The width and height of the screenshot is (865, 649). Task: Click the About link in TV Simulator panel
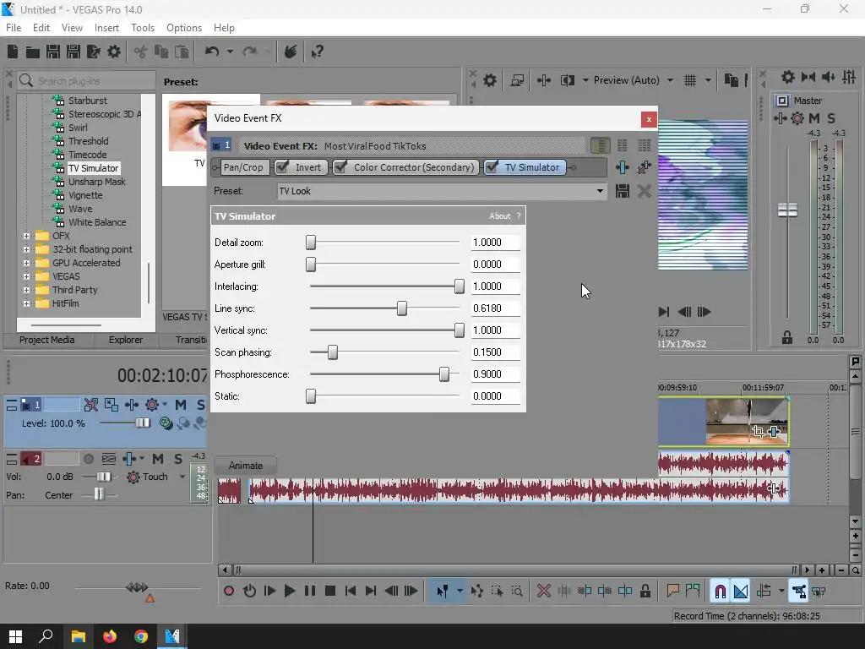click(500, 216)
